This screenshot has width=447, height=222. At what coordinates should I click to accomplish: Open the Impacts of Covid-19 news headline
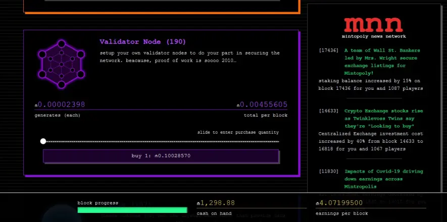tap(383, 179)
